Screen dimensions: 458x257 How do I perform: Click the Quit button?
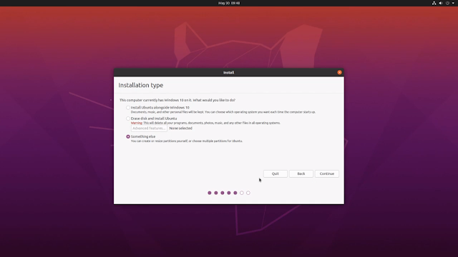(275, 173)
